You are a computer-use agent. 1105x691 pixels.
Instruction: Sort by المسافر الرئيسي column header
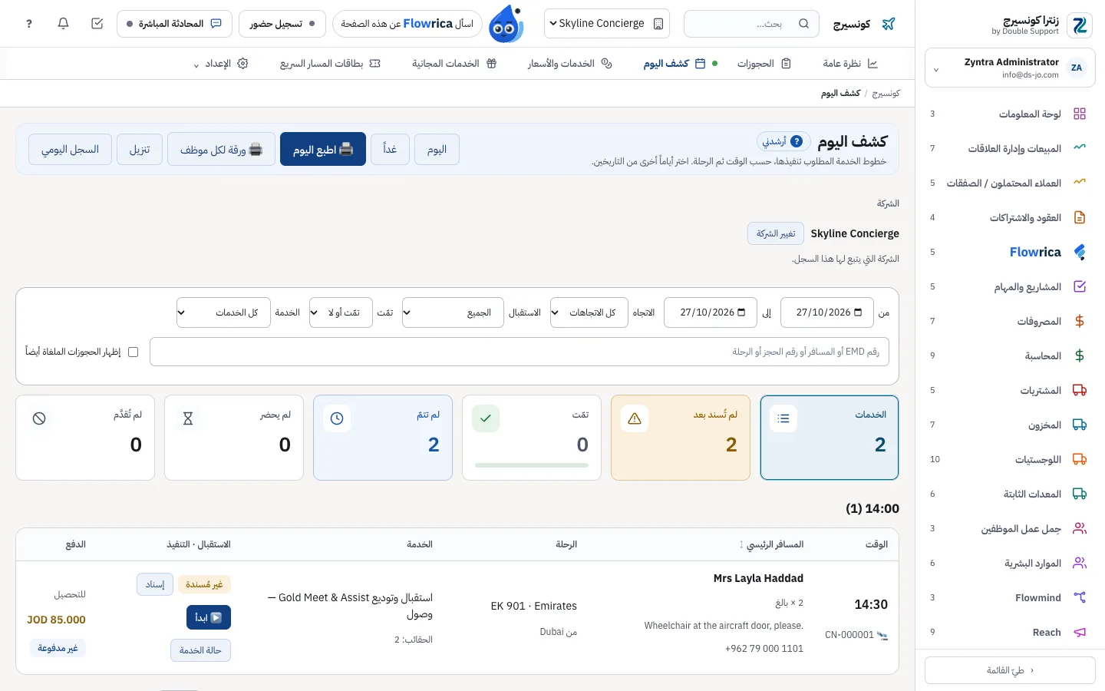771,544
